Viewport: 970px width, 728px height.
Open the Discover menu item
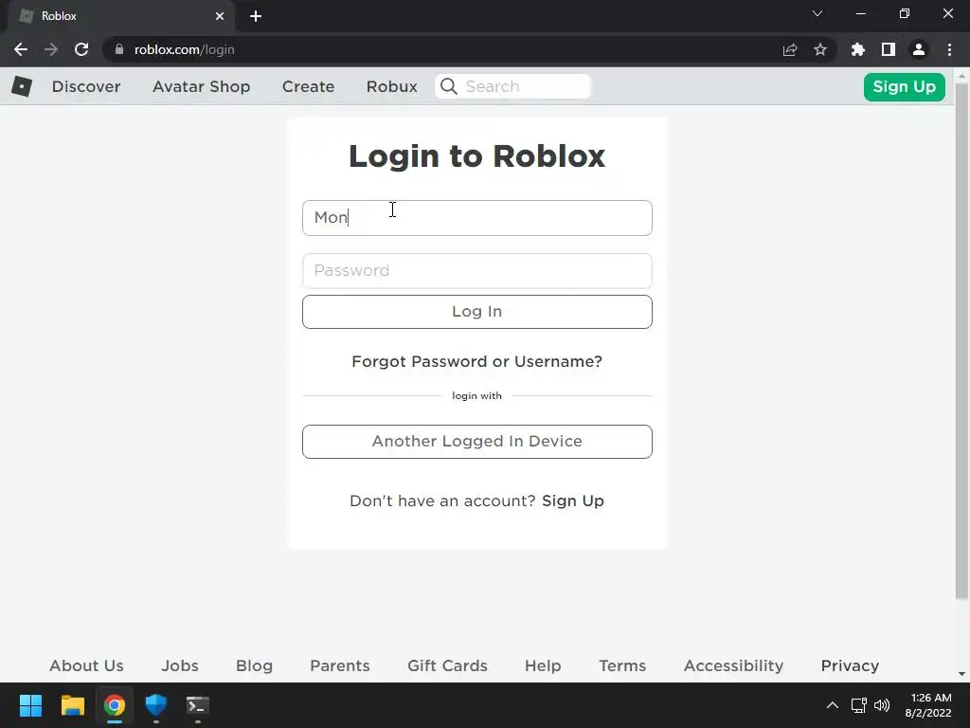pos(86,86)
